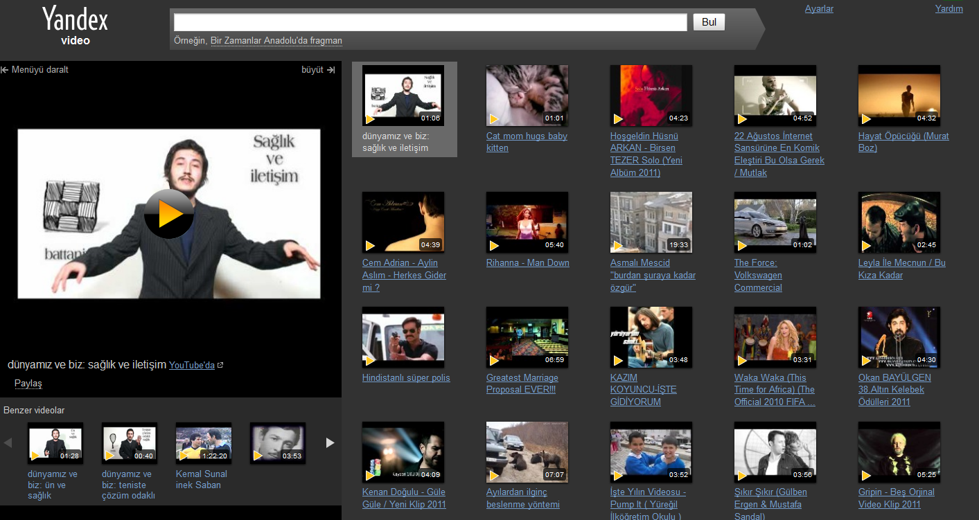Open 'Cat mom hugs baby kitten' thumbnail
The image size is (979, 520).
pos(527,96)
